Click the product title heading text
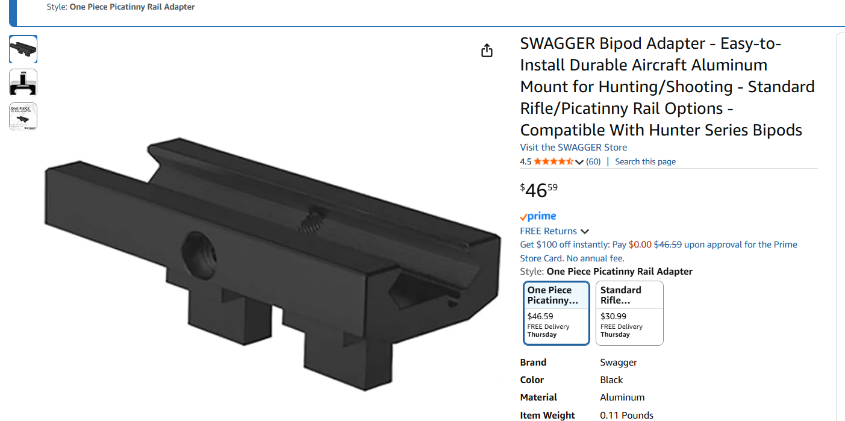 (x=667, y=87)
